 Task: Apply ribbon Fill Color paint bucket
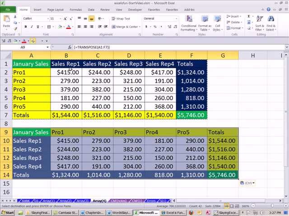coord(60,27)
